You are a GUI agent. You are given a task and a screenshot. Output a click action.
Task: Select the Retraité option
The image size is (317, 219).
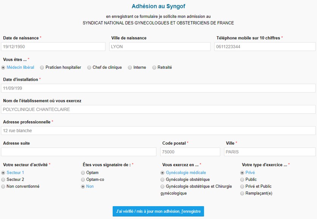[x=154, y=68]
